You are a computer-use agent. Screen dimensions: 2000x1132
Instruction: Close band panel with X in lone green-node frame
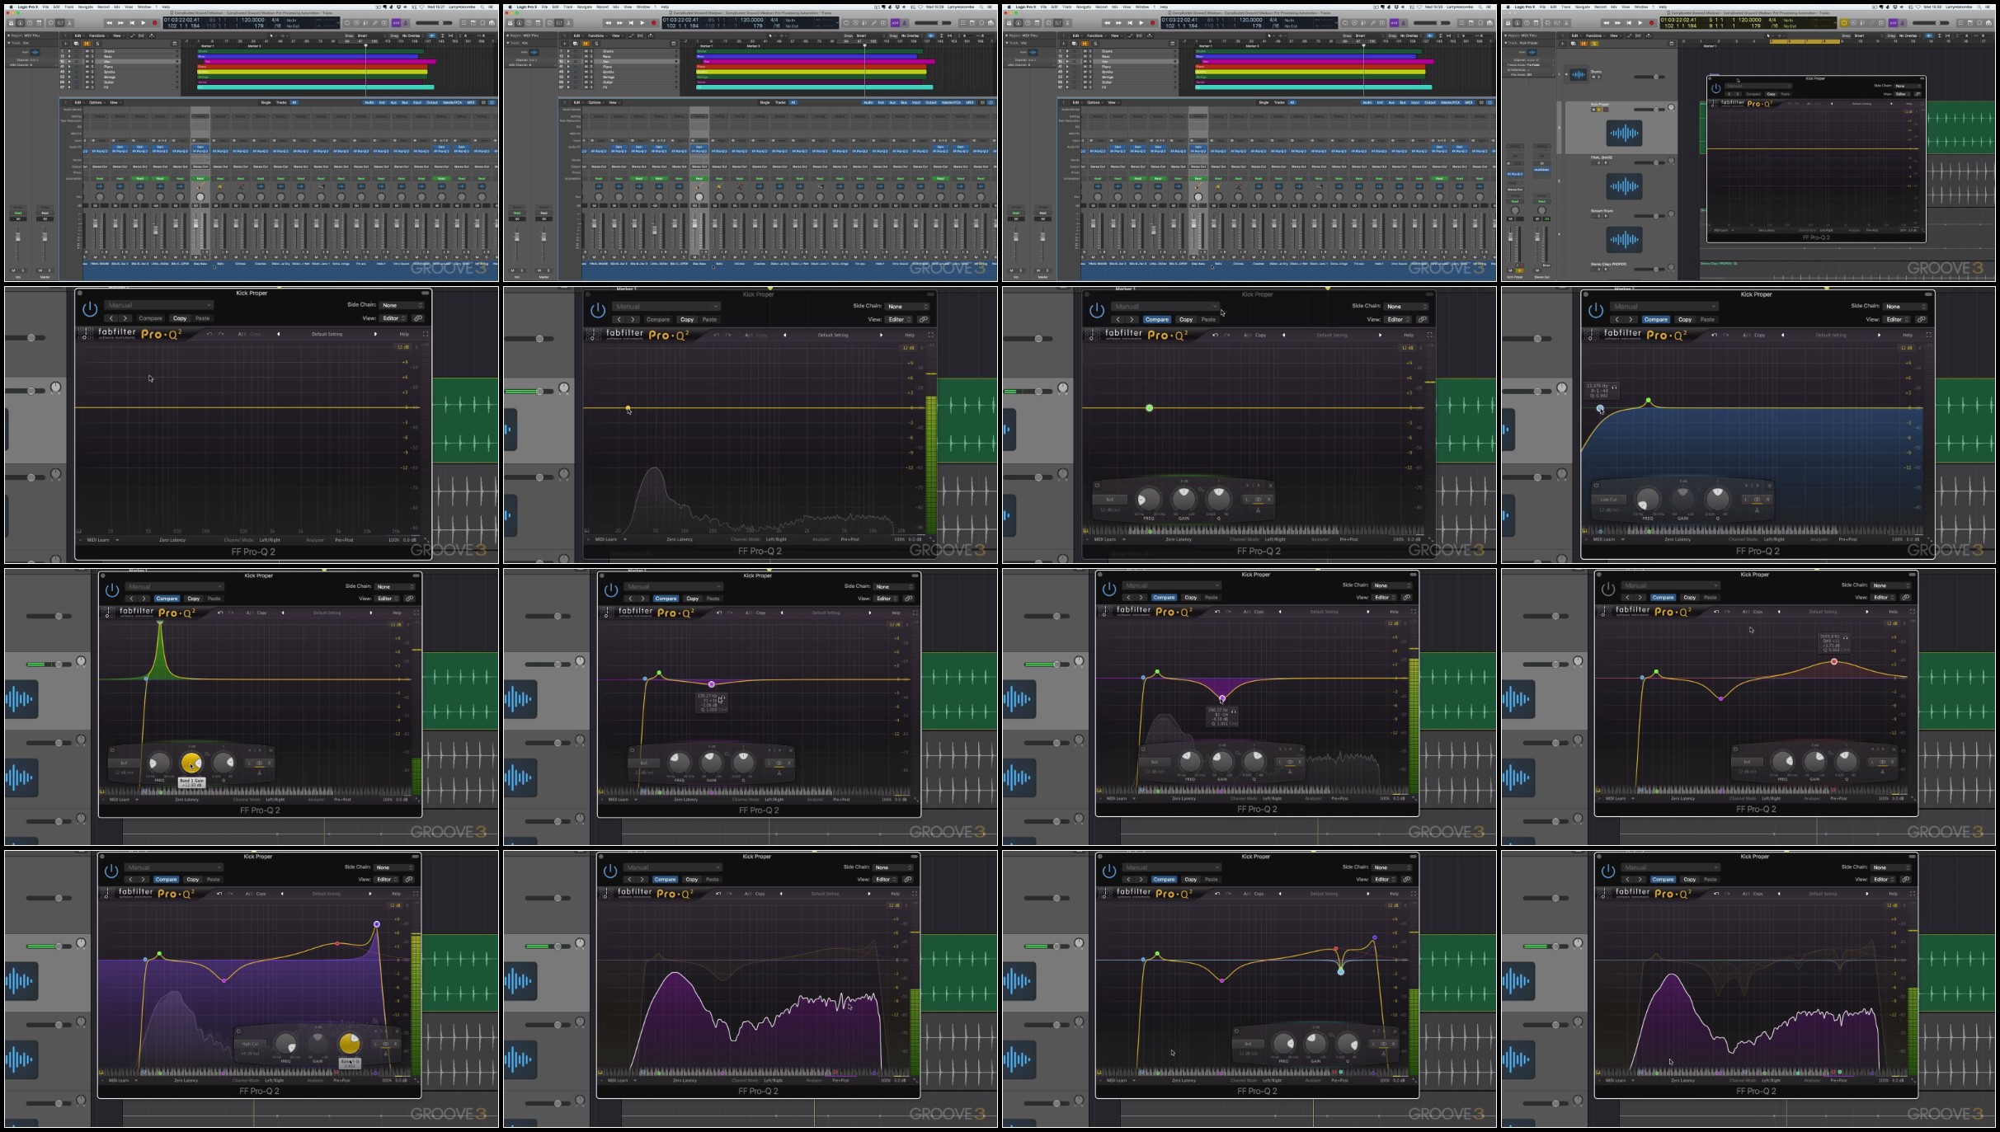coord(1270,486)
